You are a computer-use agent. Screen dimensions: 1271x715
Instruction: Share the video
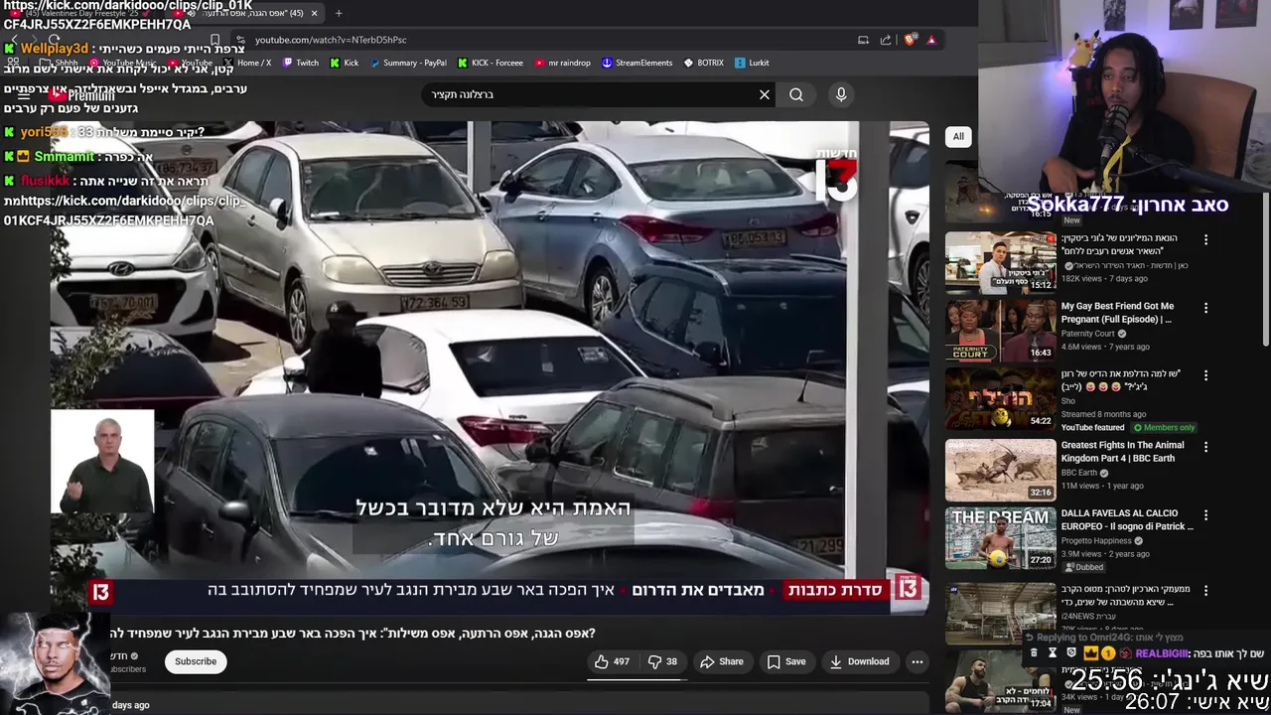(722, 661)
